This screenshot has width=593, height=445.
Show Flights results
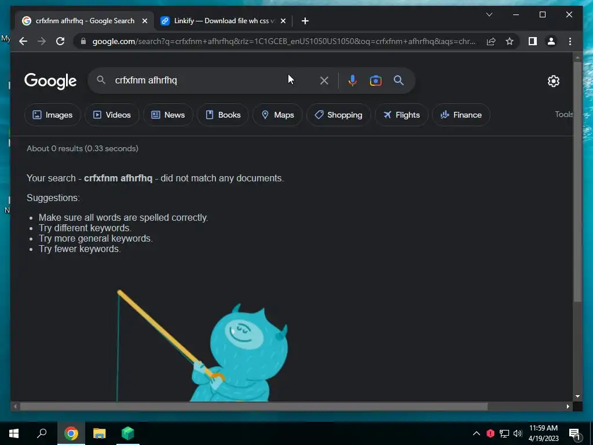pyautogui.click(x=401, y=115)
